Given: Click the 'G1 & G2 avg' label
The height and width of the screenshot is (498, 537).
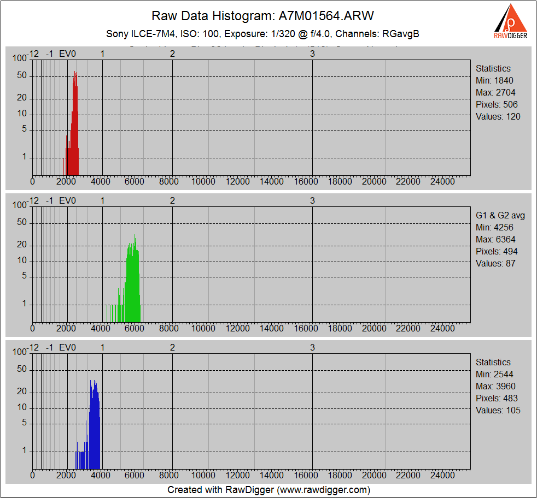Looking at the screenshot, I should pyautogui.click(x=500, y=215).
